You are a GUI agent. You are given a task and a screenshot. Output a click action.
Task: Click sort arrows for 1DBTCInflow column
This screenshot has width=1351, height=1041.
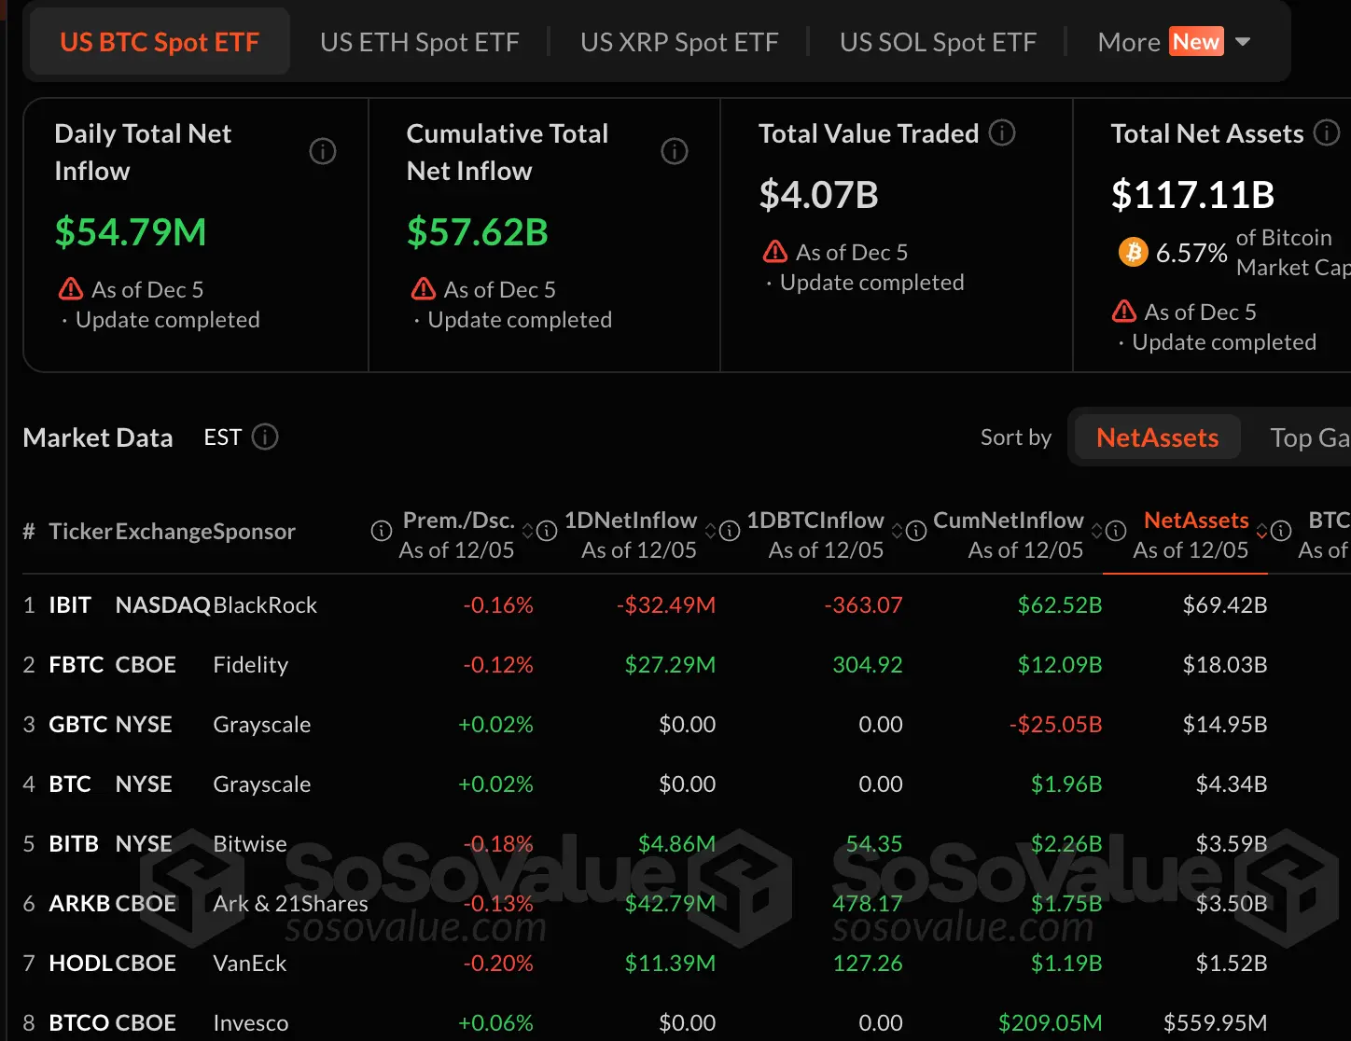pos(897,531)
